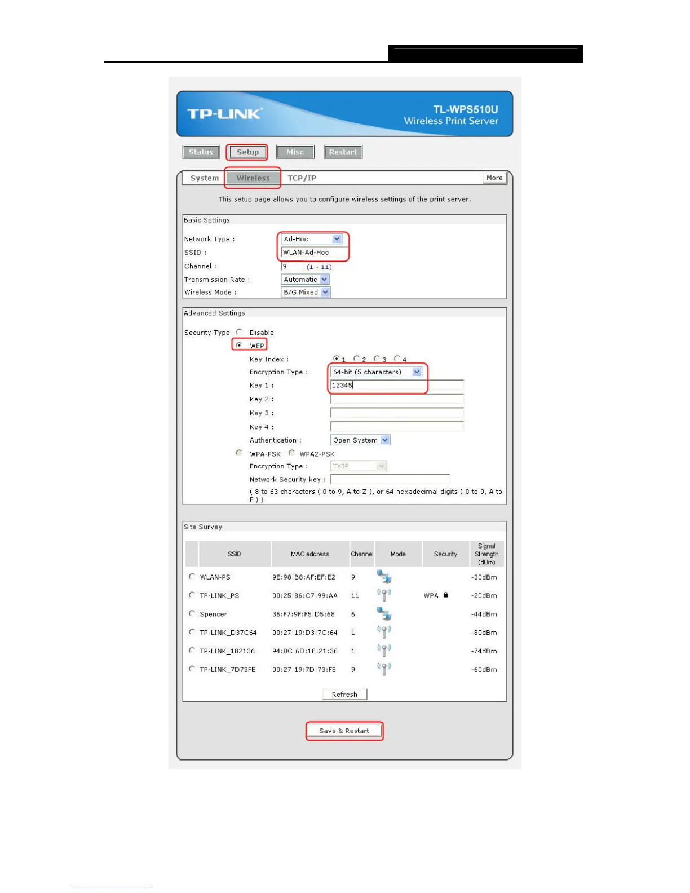The height and width of the screenshot is (893, 690).
Task: Switch to the TCP/IP sub-tab
Action: coord(302,178)
